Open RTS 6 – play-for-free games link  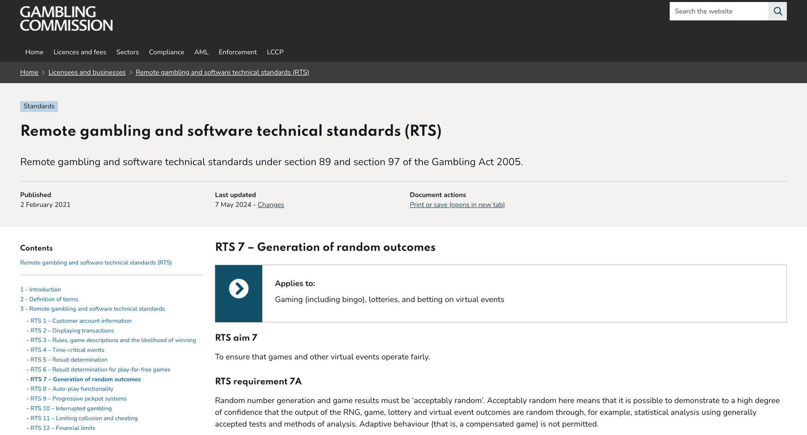[100, 369]
